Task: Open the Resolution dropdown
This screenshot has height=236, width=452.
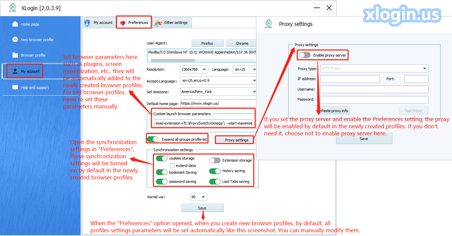Action: coord(194,69)
